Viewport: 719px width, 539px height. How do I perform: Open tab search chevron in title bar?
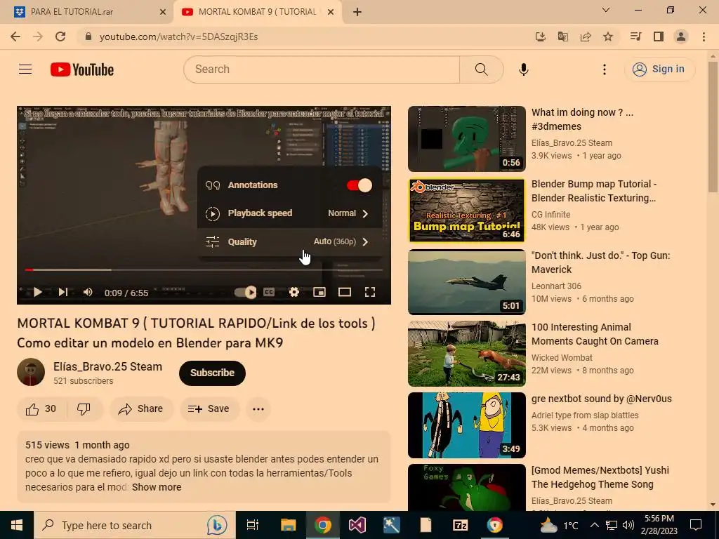pos(606,10)
